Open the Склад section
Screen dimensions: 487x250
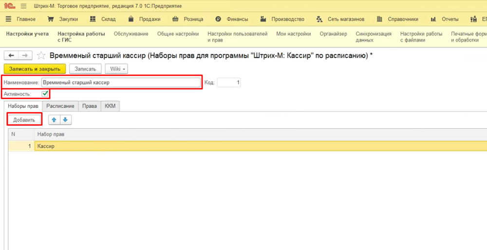point(103,19)
